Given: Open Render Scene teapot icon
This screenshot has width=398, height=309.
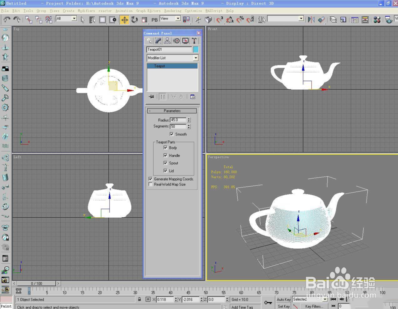Looking at the screenshot, I should (x=388, y=20).
